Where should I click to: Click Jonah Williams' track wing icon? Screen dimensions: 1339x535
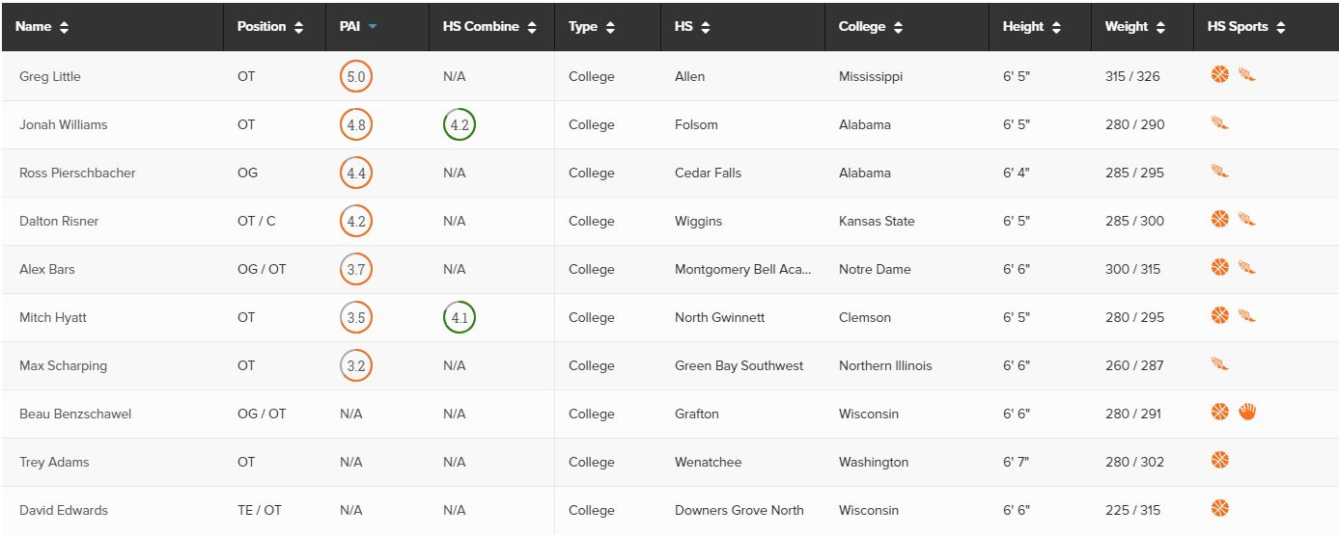pos(1220,122)
